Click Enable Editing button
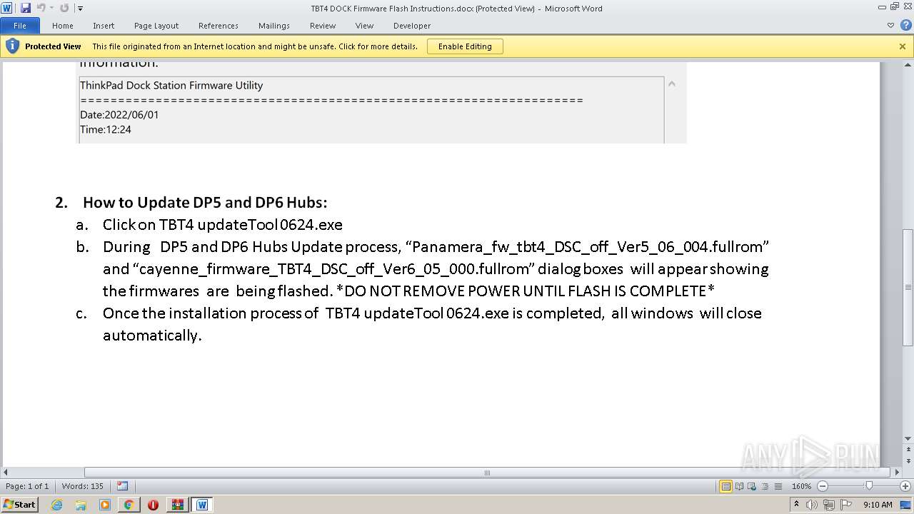 click(465, 46)
